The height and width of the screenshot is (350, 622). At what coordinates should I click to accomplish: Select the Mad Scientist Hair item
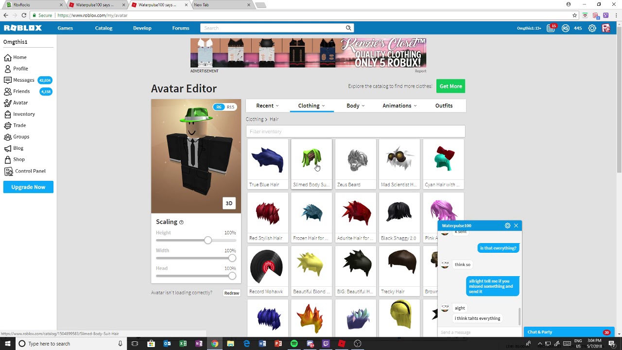[399, 164]
